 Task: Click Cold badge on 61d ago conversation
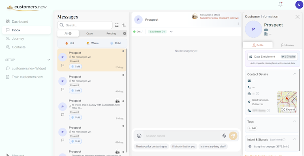pos(75,117)
